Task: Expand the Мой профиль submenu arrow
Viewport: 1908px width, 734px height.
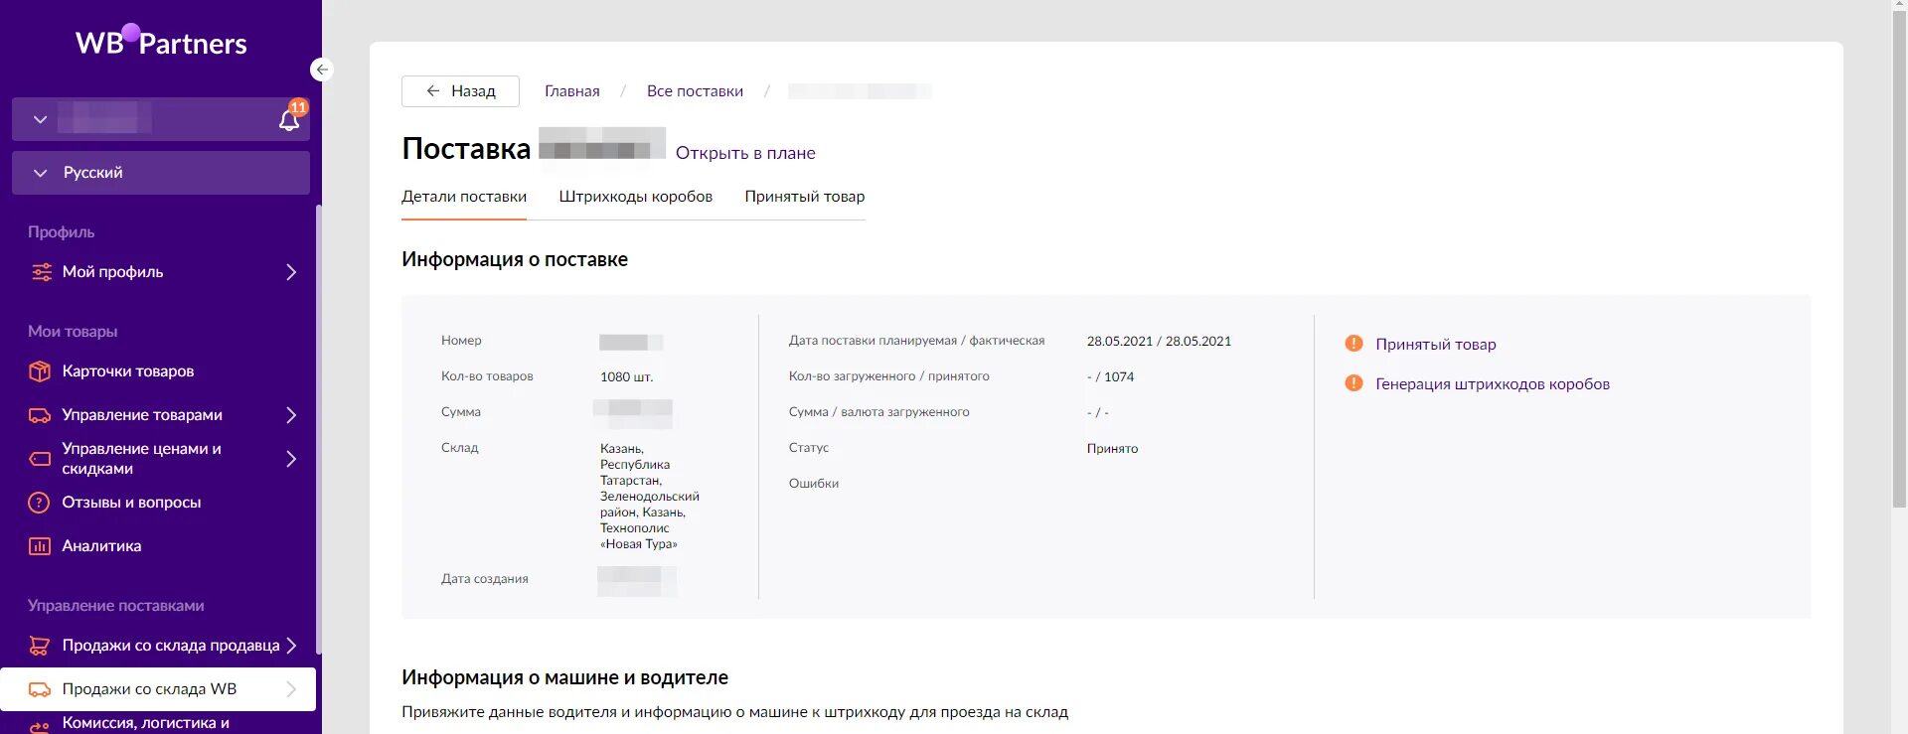Action: (x=291, y=272)
